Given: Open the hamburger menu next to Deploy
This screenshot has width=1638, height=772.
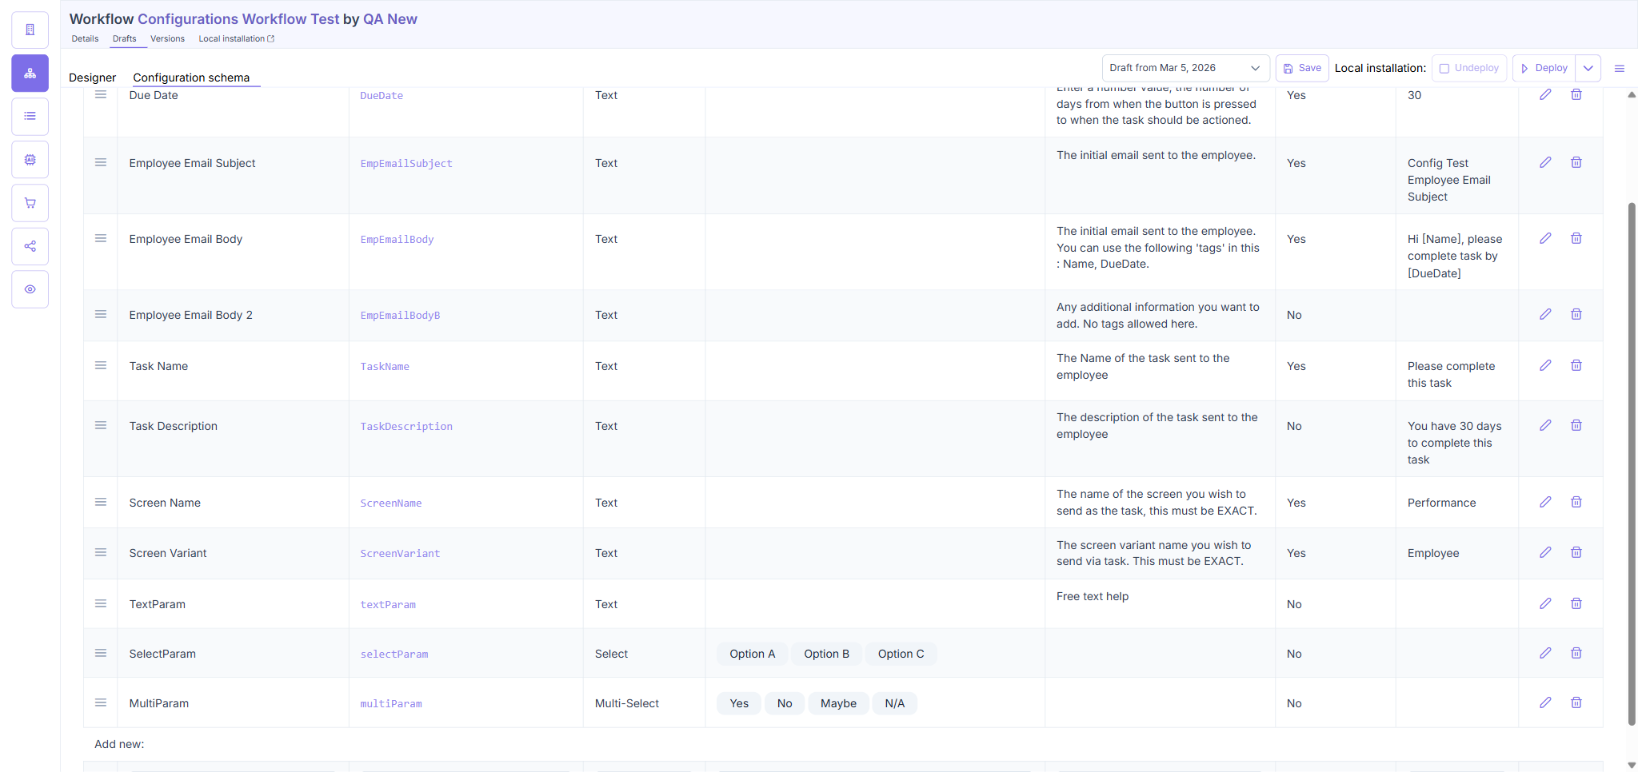Looking at the screenshot, I should [x=1620, y=69].
